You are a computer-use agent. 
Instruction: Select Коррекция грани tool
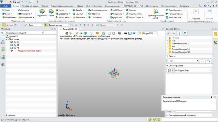97,10
